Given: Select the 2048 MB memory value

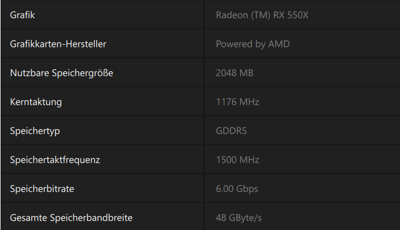Looking at the screenshot, I should pyautogui.click(x=234, y=73).
